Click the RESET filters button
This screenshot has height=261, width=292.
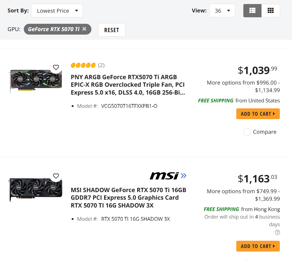(x=112, y=30)
